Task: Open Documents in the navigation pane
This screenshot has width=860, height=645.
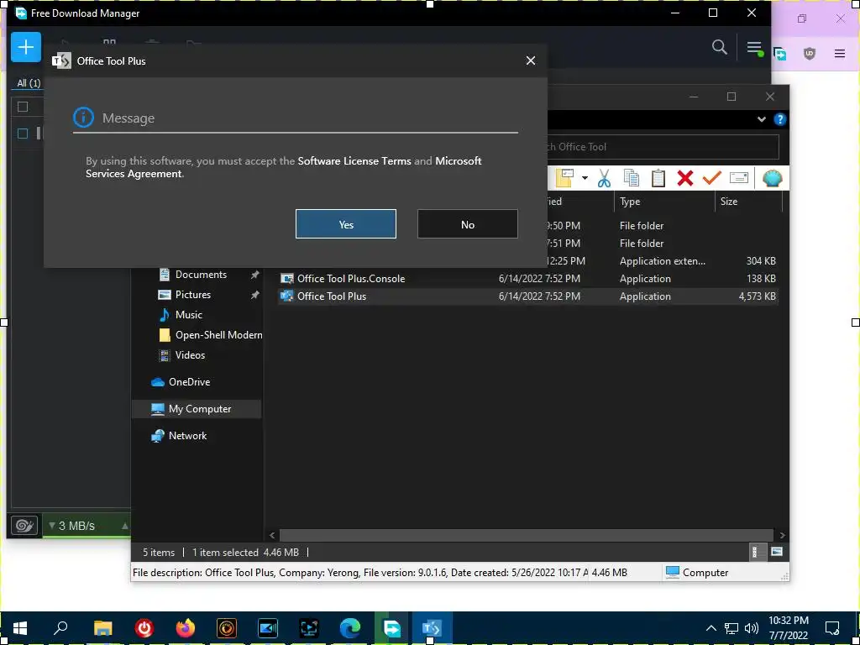Action: 201,275
